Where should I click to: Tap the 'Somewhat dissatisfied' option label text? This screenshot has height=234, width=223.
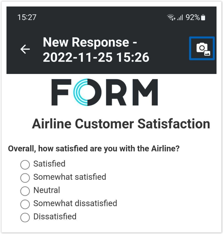pyautogui.click(x=75, y=204)
